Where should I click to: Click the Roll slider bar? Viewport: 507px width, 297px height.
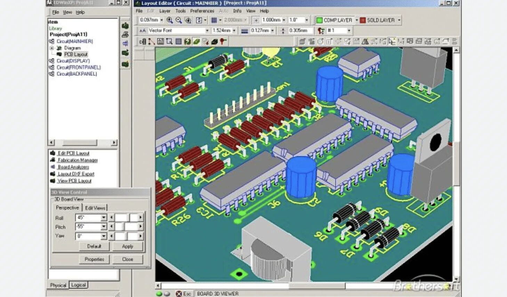[126, 218]
